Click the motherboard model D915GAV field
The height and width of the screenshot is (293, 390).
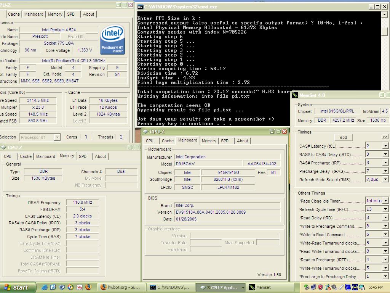(208, 164)
